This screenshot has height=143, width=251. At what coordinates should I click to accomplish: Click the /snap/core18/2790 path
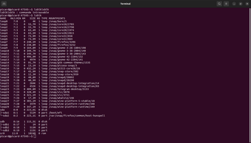click(x=61, y=27)
